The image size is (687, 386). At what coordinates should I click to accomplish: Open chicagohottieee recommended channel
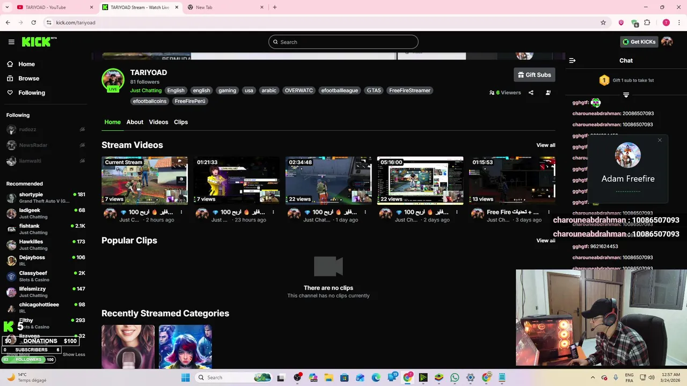coord(46,308)
